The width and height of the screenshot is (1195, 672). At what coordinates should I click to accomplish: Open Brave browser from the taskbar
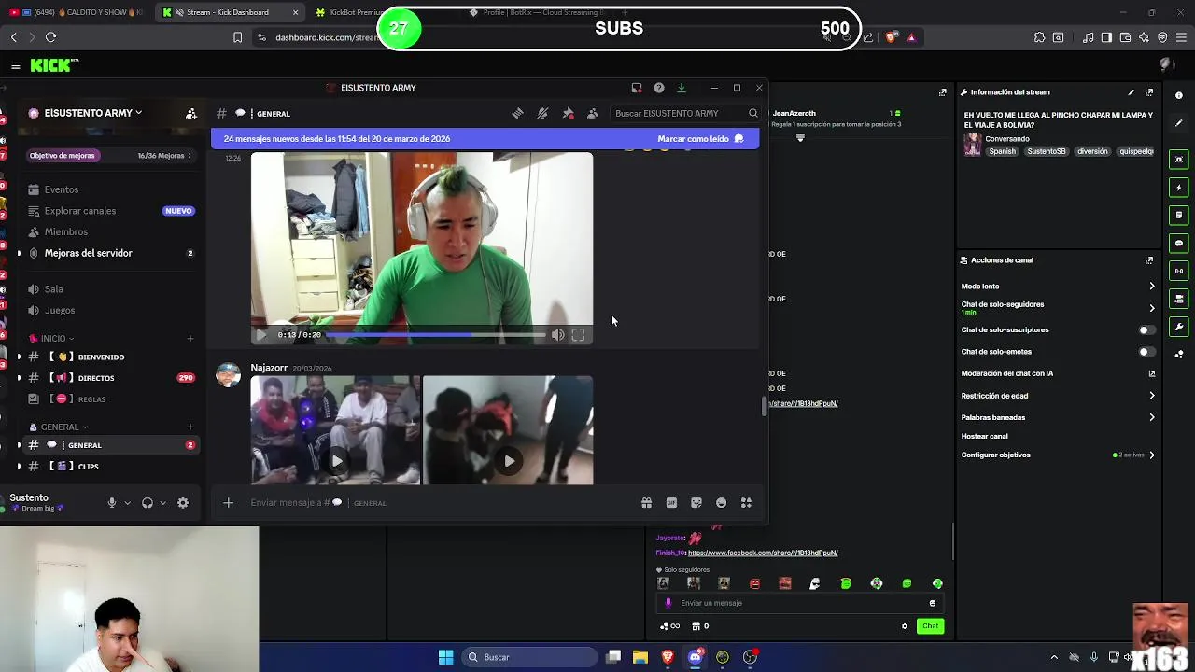click(x=668, y=657)
